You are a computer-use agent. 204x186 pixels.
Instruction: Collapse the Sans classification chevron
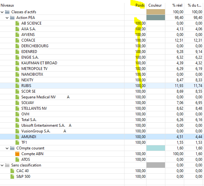coord(2,166)
